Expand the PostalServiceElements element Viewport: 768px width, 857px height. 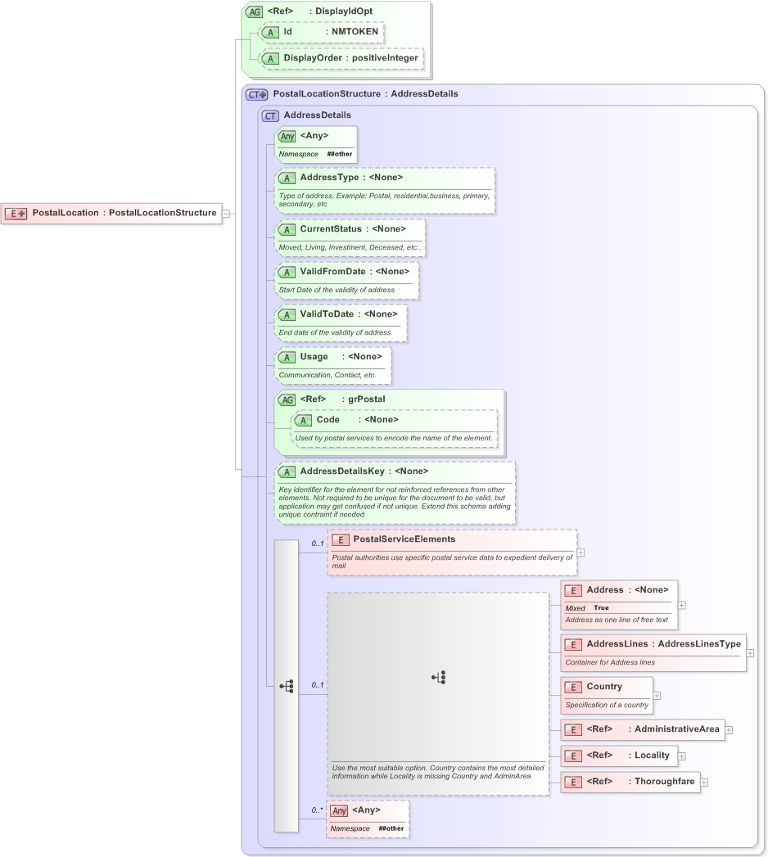coord(581,553)
